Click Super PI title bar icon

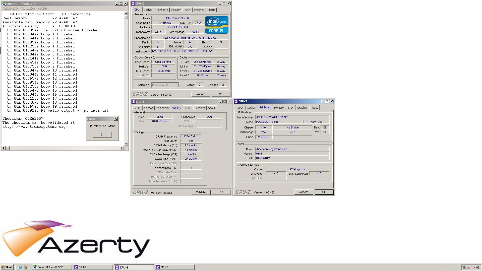(4, 4)
